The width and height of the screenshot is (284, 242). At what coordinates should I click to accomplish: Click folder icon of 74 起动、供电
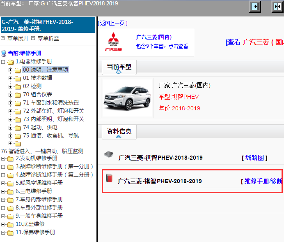tap(18, 128)
